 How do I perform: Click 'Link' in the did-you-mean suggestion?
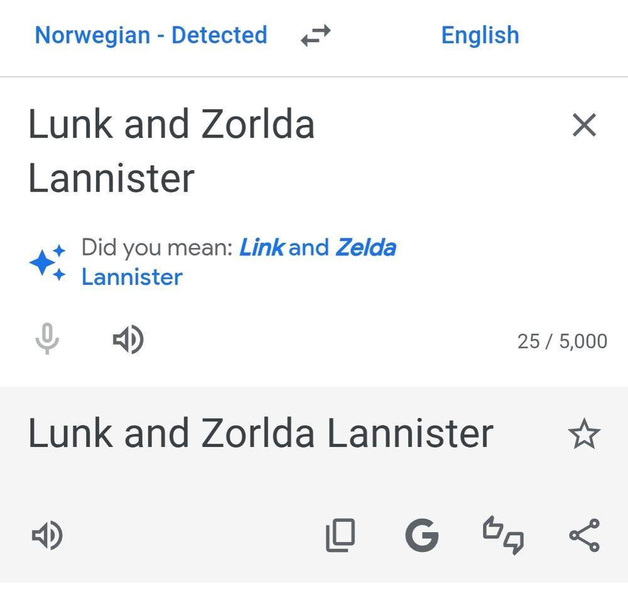(x=263, y=247)
